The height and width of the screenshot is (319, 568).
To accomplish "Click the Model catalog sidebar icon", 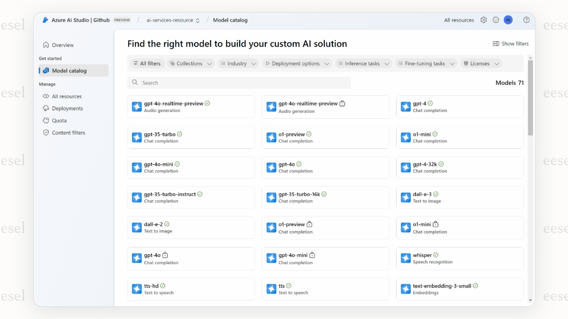I will pos(46,71).
